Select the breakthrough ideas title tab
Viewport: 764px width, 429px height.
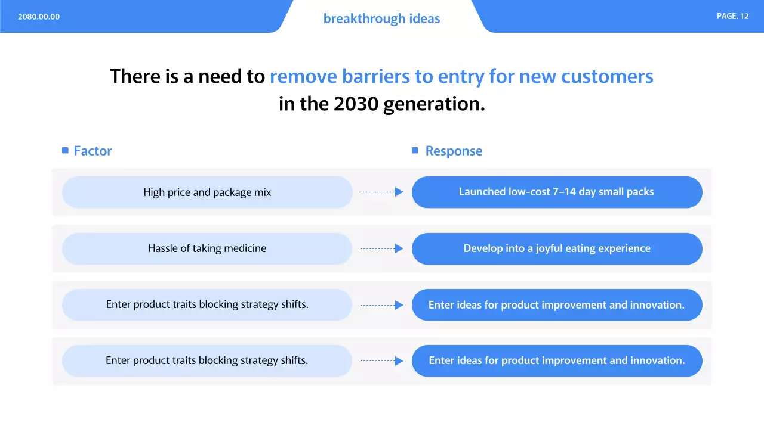click(381, 18)
